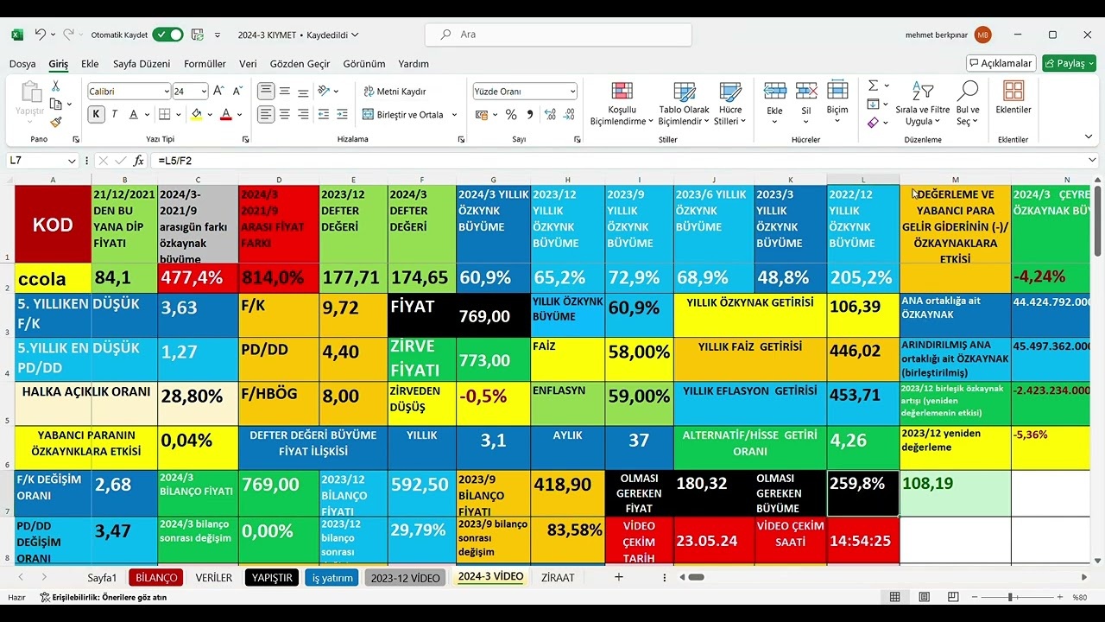Viewport: 1105px width, 622px height.
Task: Select the ZİRAAT sheet tab
Action: coord(558,578)
